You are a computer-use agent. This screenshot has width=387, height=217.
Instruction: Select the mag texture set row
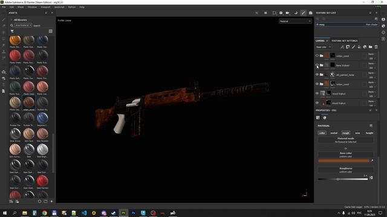pos(346,25)
